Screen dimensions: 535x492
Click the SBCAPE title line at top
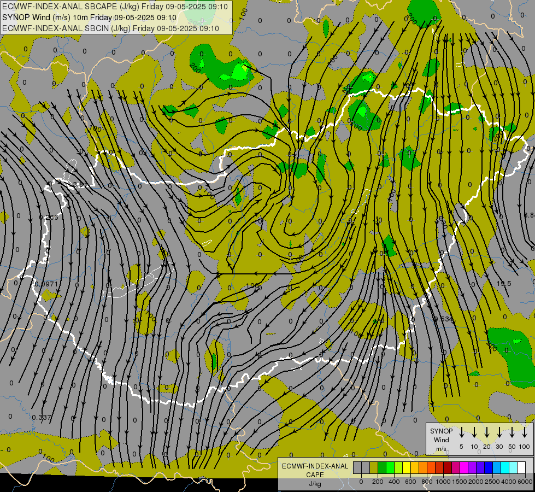click(x=115, y=7)
